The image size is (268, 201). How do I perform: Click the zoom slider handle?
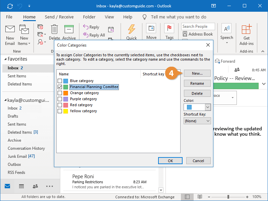point(228,197)
